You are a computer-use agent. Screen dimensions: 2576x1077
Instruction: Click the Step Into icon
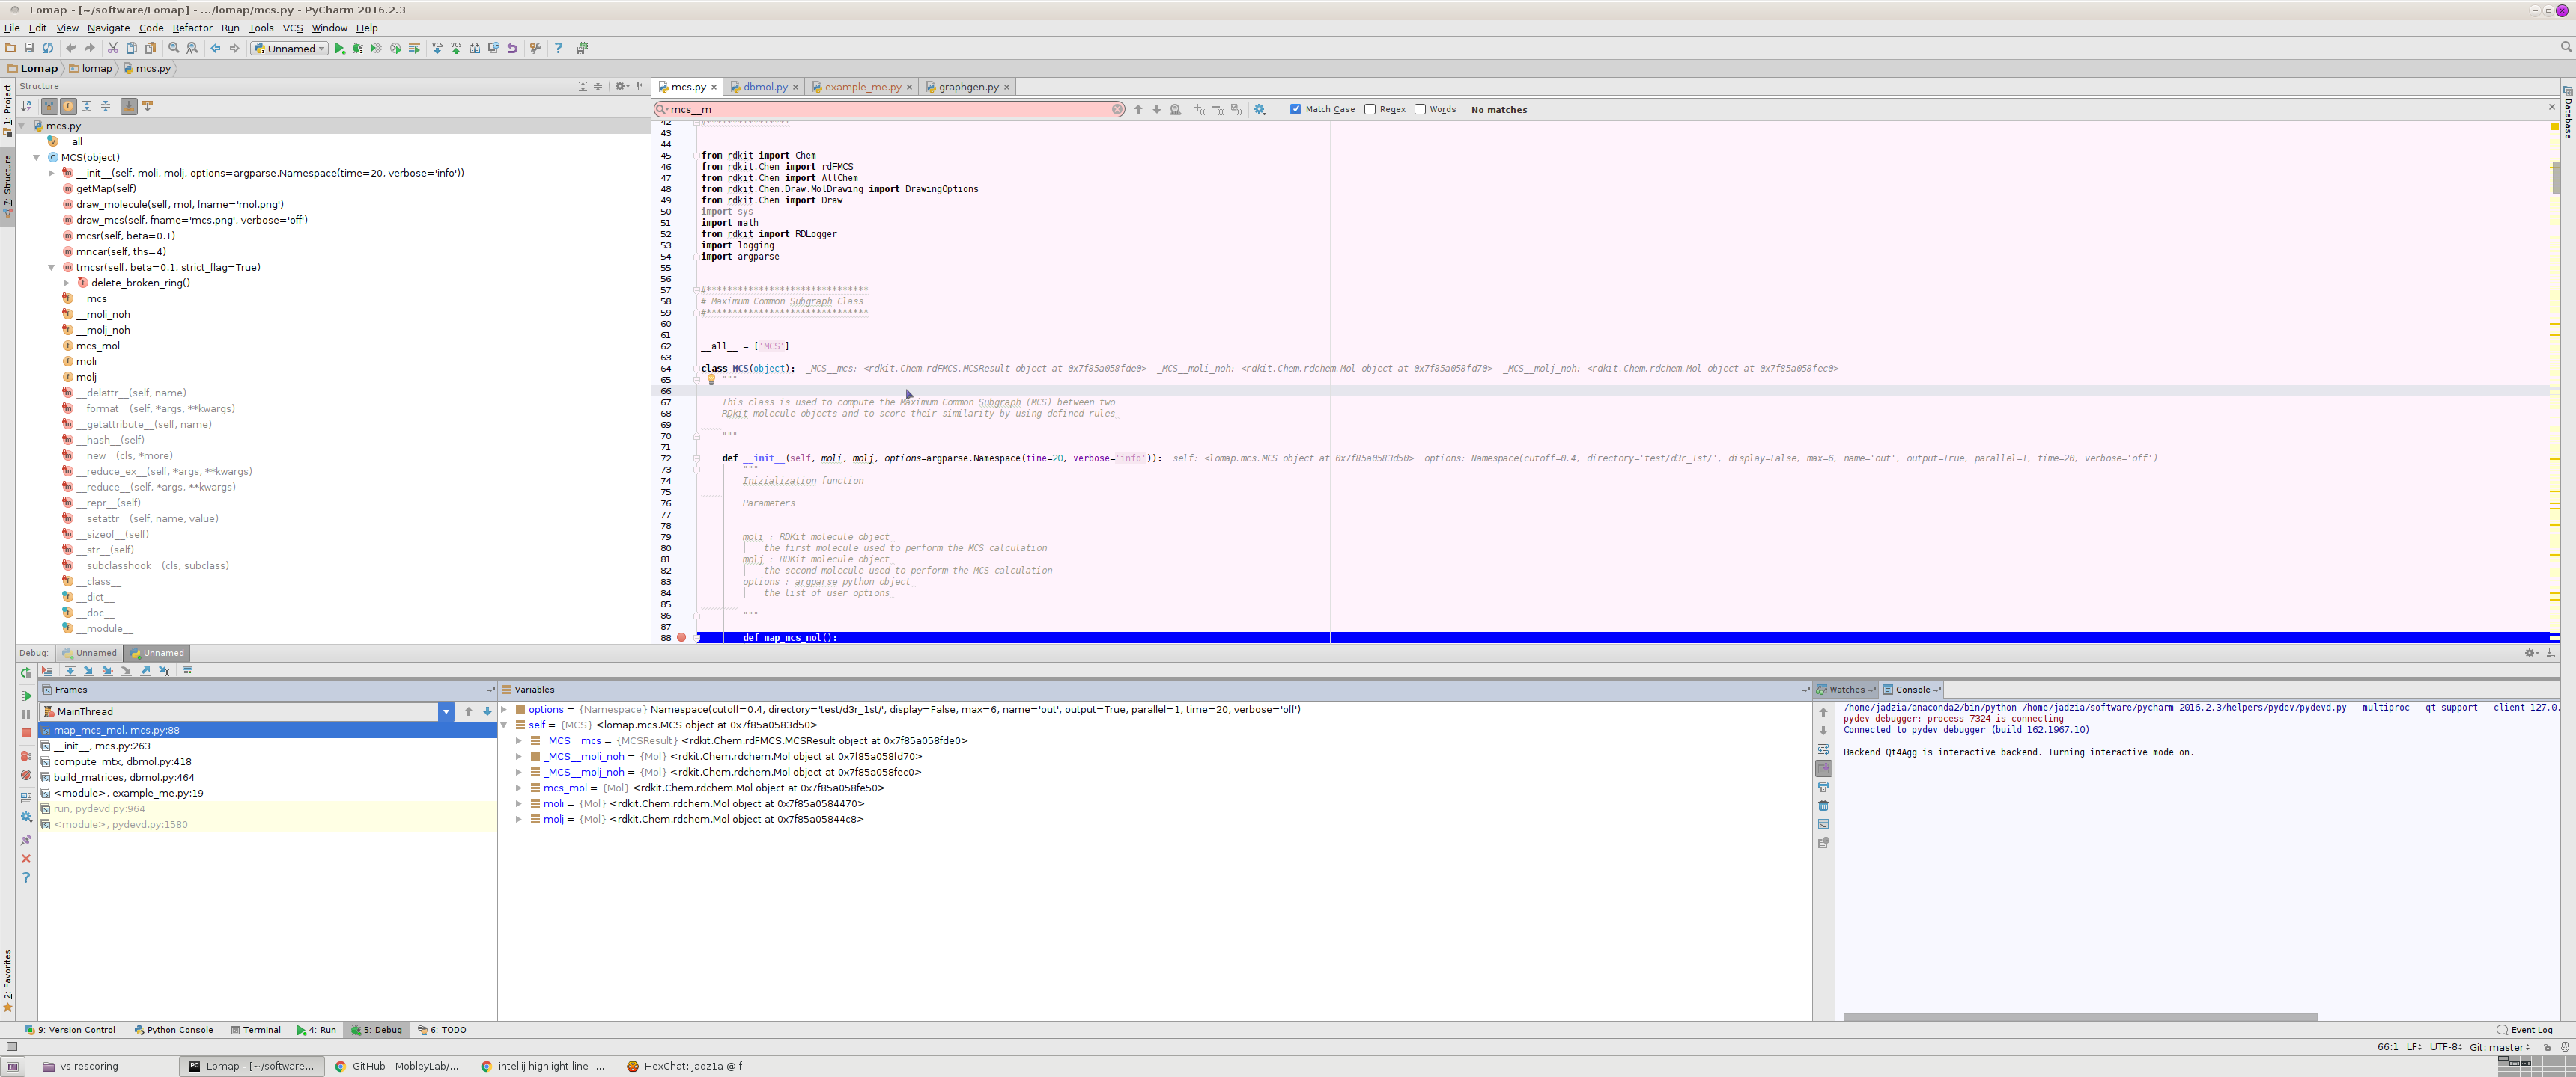(x=89, y=672)
